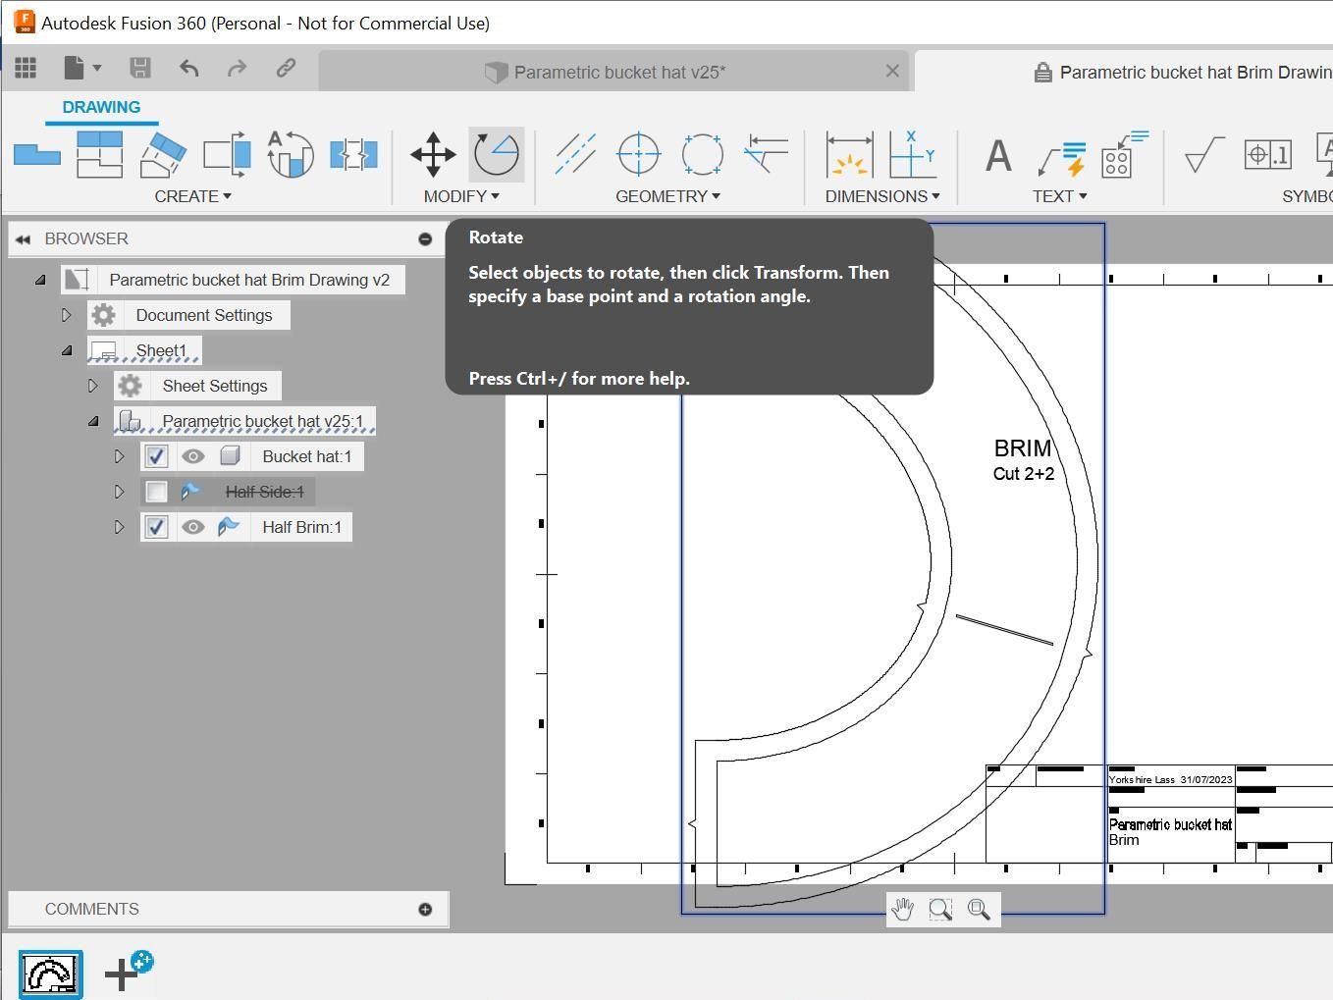The height and width of the screenshot is (1000, 1333).
Task: Click the Move tool icon
Action: pyautogui.click(x=433, y=154)
